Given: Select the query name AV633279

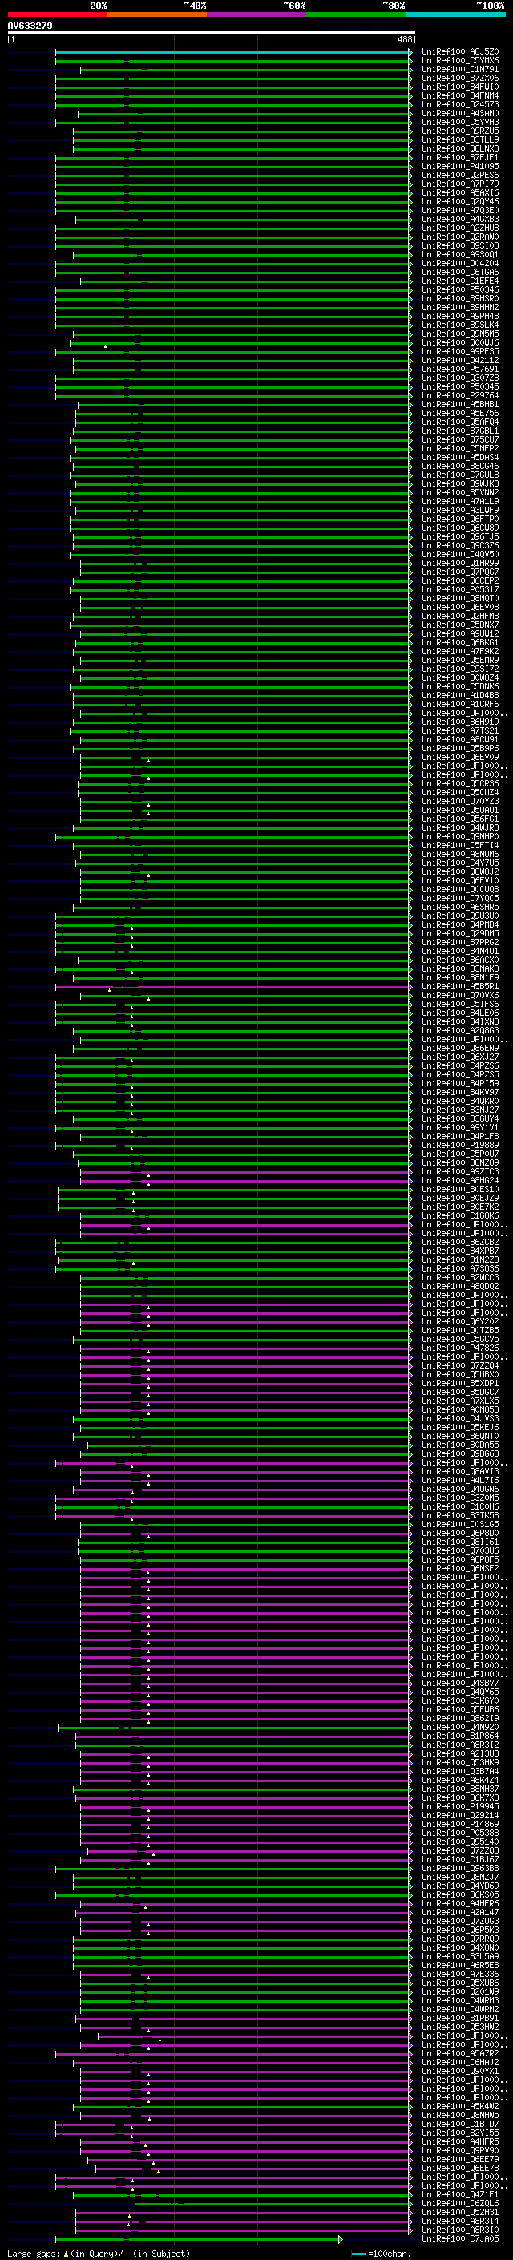Looking at the screenshot, I should coord(30,26).
